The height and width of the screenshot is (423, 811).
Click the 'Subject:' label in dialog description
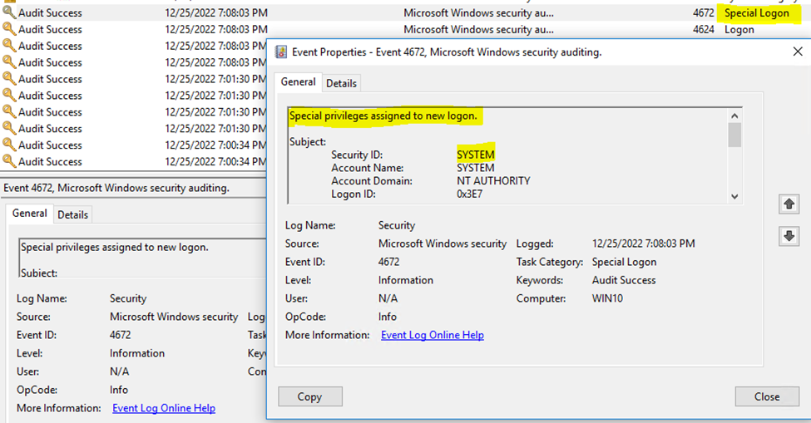coord(308,141)
